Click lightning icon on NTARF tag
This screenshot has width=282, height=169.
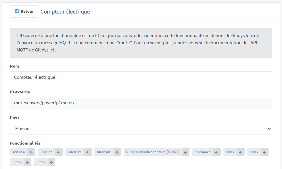click(186, 152)
